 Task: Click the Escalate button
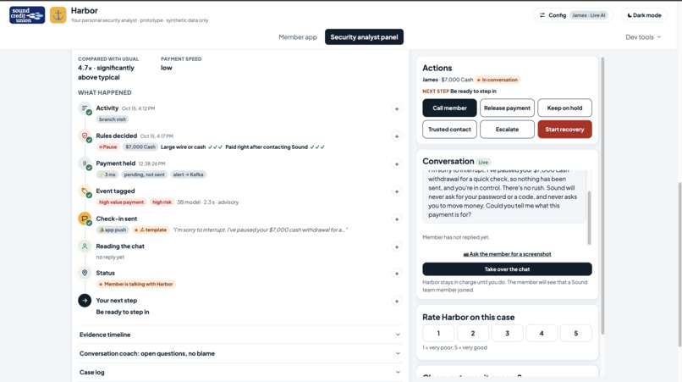[x=507, y=130]
